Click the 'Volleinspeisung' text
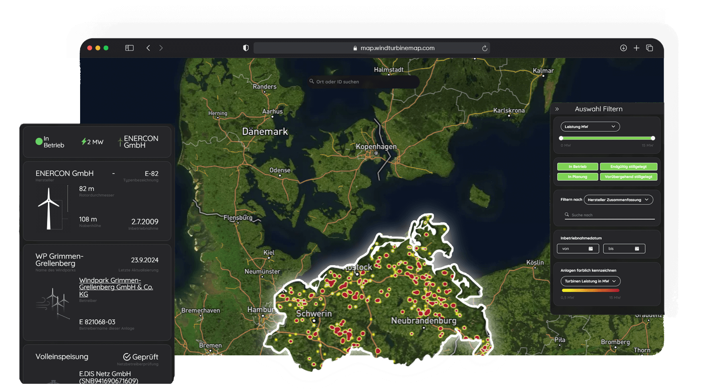Image resolution: width=711 pixels, height=391 pixels. (62, 357)
